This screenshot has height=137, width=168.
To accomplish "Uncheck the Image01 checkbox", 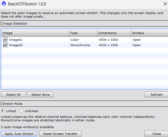I will 5,40.
